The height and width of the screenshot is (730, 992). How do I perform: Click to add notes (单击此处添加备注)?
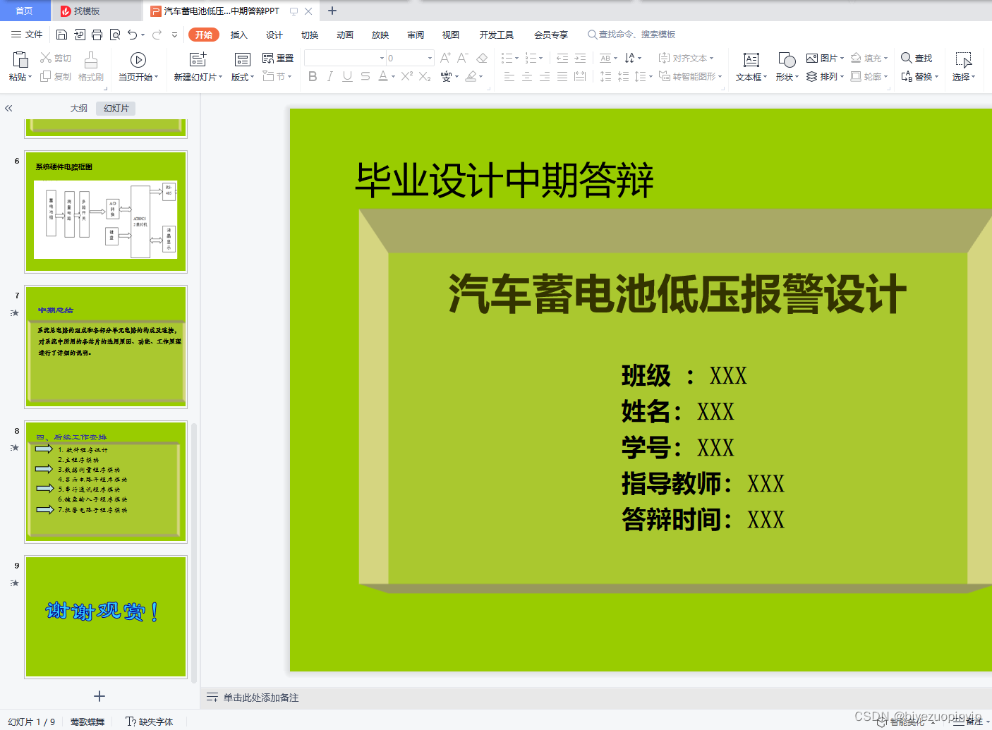click(x=261, y=698)
